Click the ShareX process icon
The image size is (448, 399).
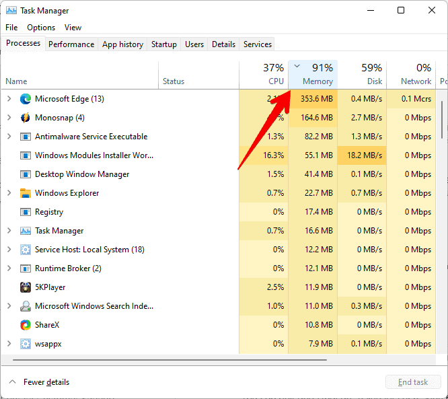(26, 325)
